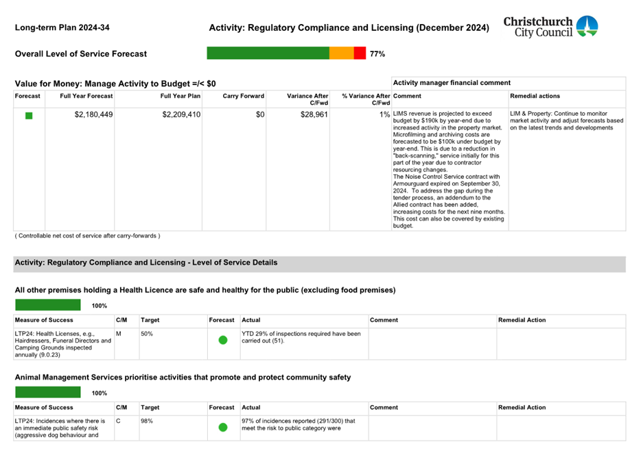Click the Christchurch City Council logo
Image resolution: width=641 pixels, height=453 pixels.
coord(550,27)
